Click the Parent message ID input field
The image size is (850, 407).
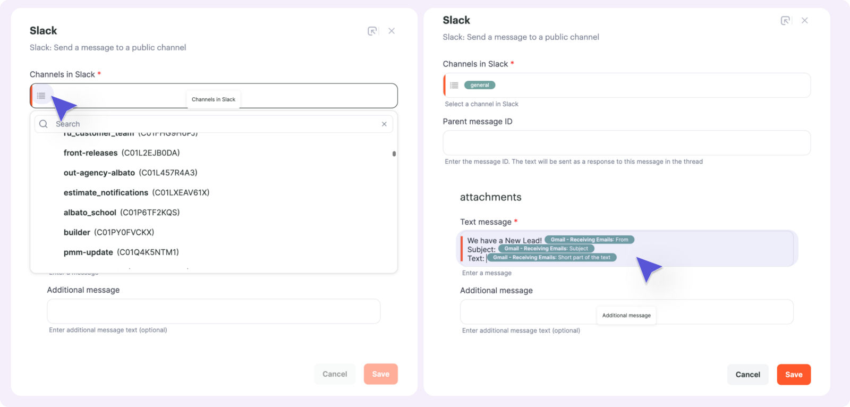pyautogui.click(x=627, y=143)
